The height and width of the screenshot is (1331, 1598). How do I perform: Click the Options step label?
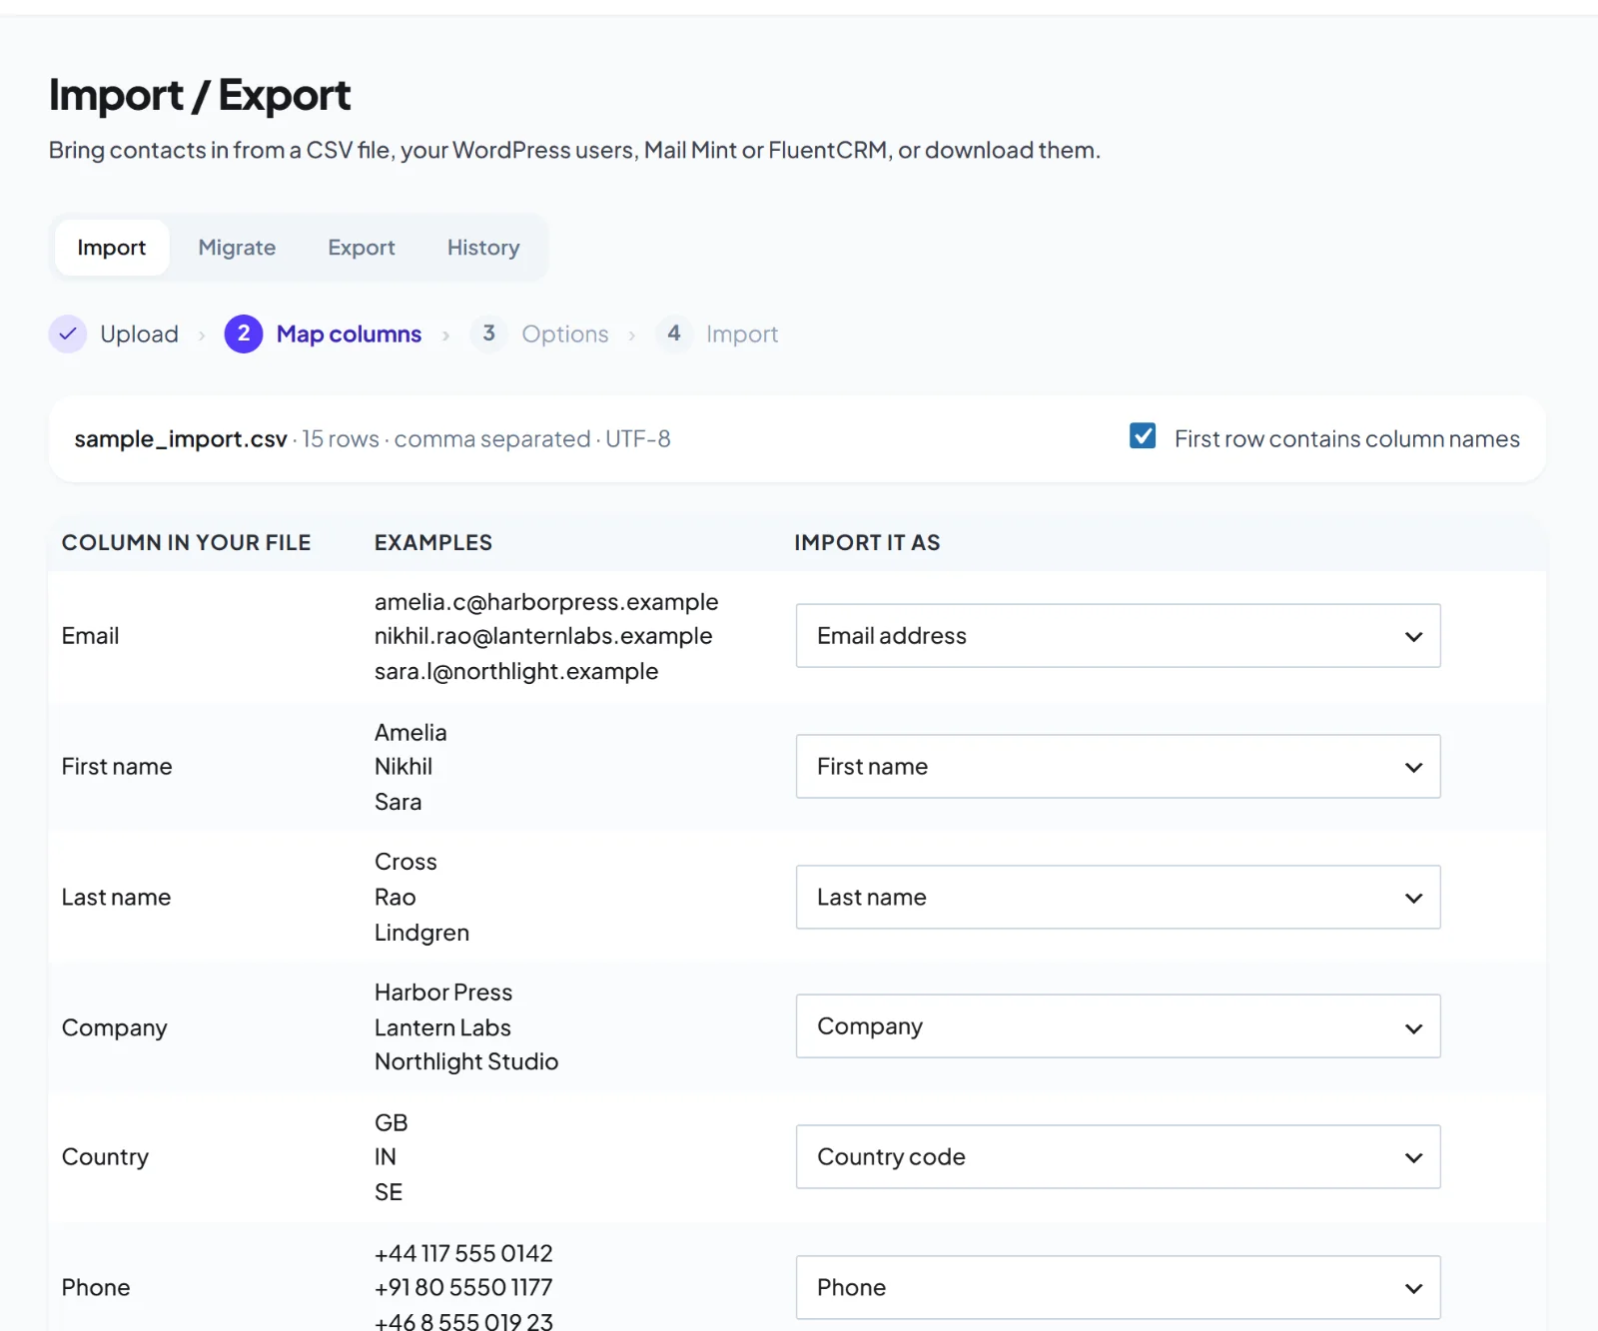pos(565,334)
